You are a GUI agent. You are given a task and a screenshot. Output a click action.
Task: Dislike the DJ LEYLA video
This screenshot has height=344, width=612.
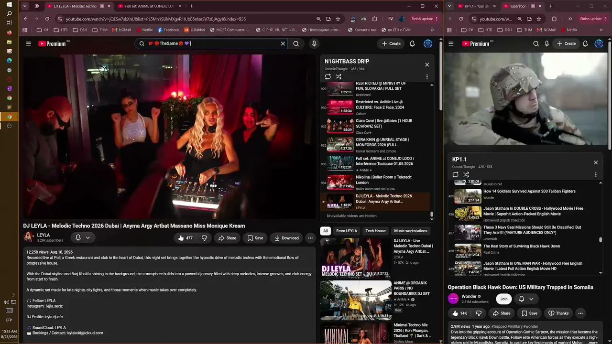click(x=204, y=238)
